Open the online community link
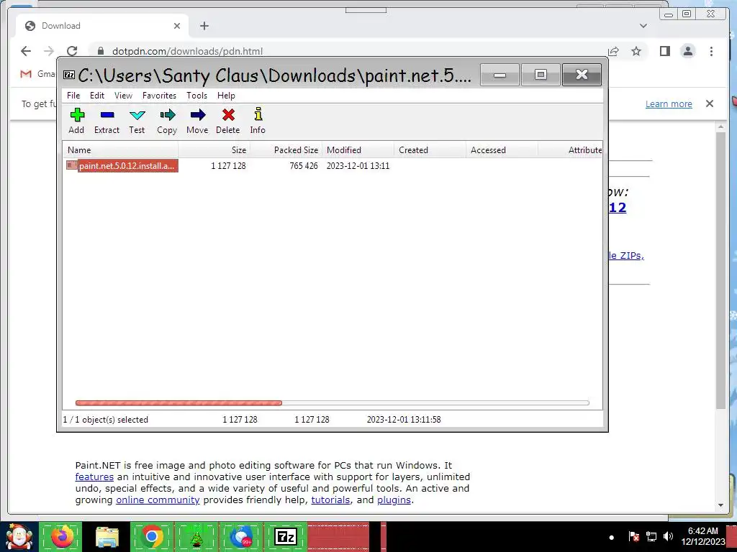 158,500
